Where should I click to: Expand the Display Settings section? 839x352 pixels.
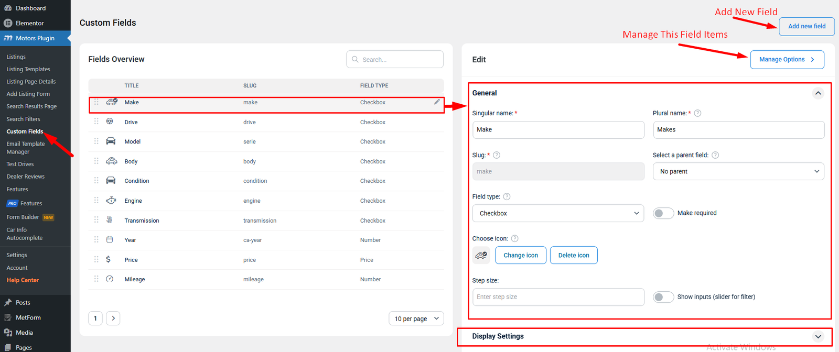click(x=818, y=336)
